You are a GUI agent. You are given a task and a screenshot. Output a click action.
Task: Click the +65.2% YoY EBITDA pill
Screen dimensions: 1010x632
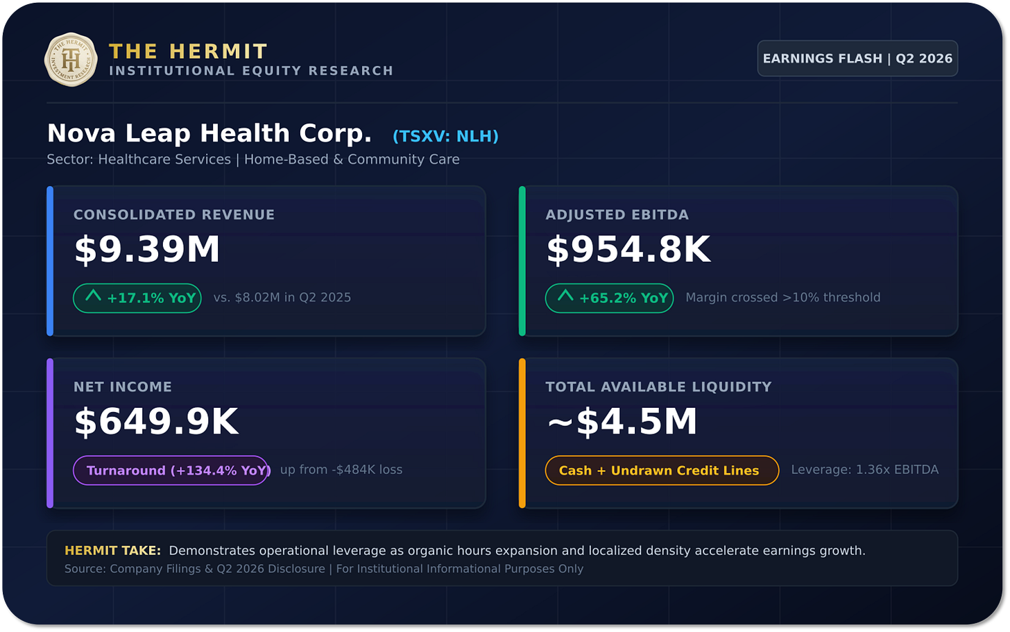(x=610, y=298)
